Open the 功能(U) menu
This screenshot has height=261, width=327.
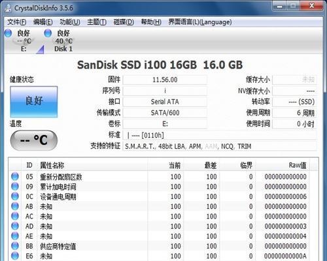click(x=70, y=22)
